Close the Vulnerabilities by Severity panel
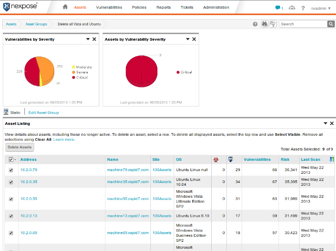The height and width of the screenshot is (251, 336). tap(94, 40)
